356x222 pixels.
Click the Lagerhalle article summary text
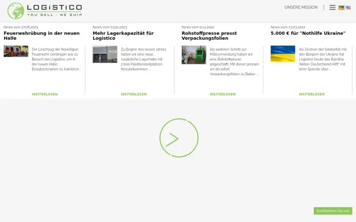pyautogui.click(x=144, y=59)
